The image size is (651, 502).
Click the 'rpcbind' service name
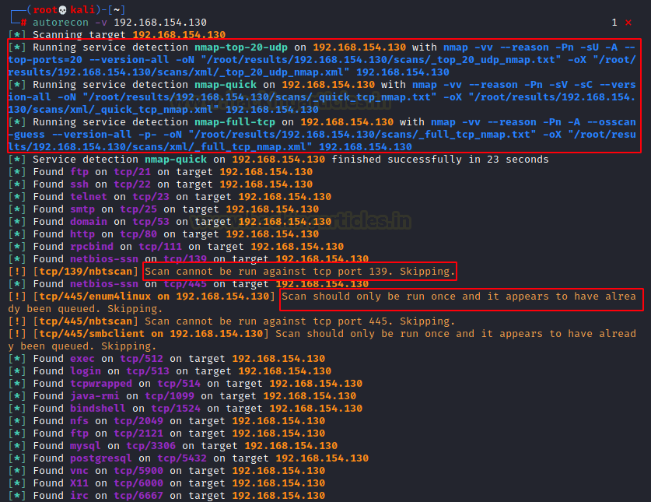tap(92, 247)
